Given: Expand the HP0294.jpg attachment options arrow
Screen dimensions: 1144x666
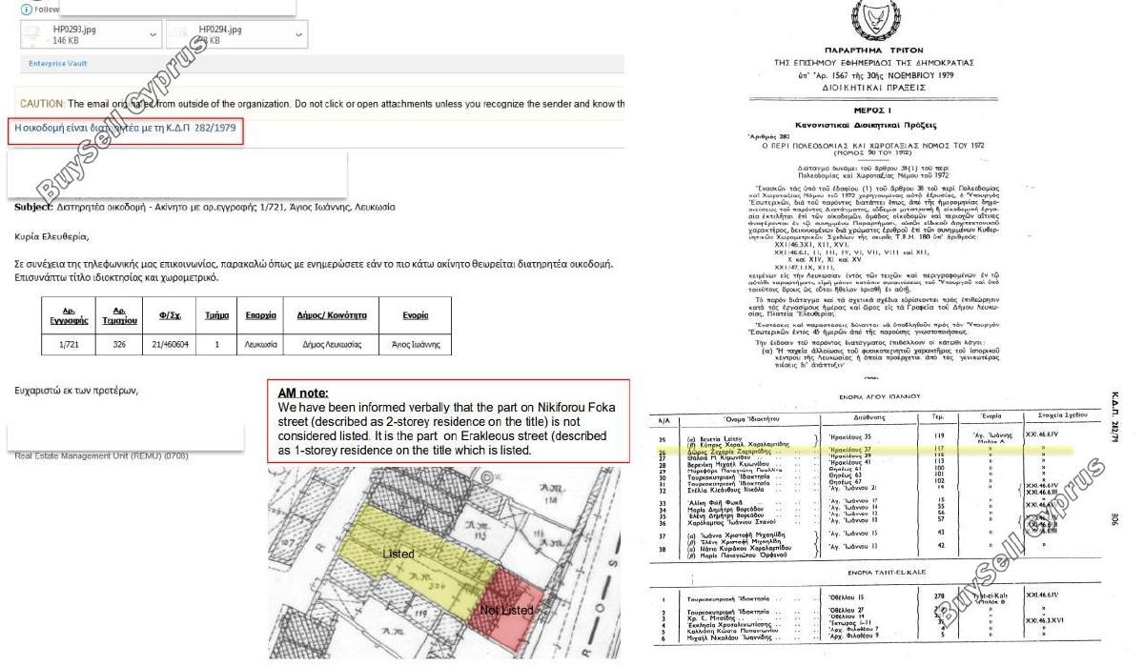Looking at the screenshot, I should point(299,35).
